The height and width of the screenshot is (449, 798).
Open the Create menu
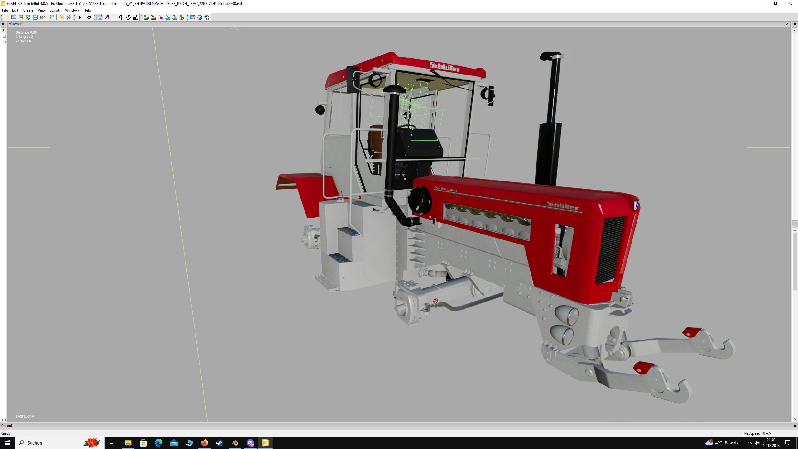pyautogui.click(x=28, y=10)
